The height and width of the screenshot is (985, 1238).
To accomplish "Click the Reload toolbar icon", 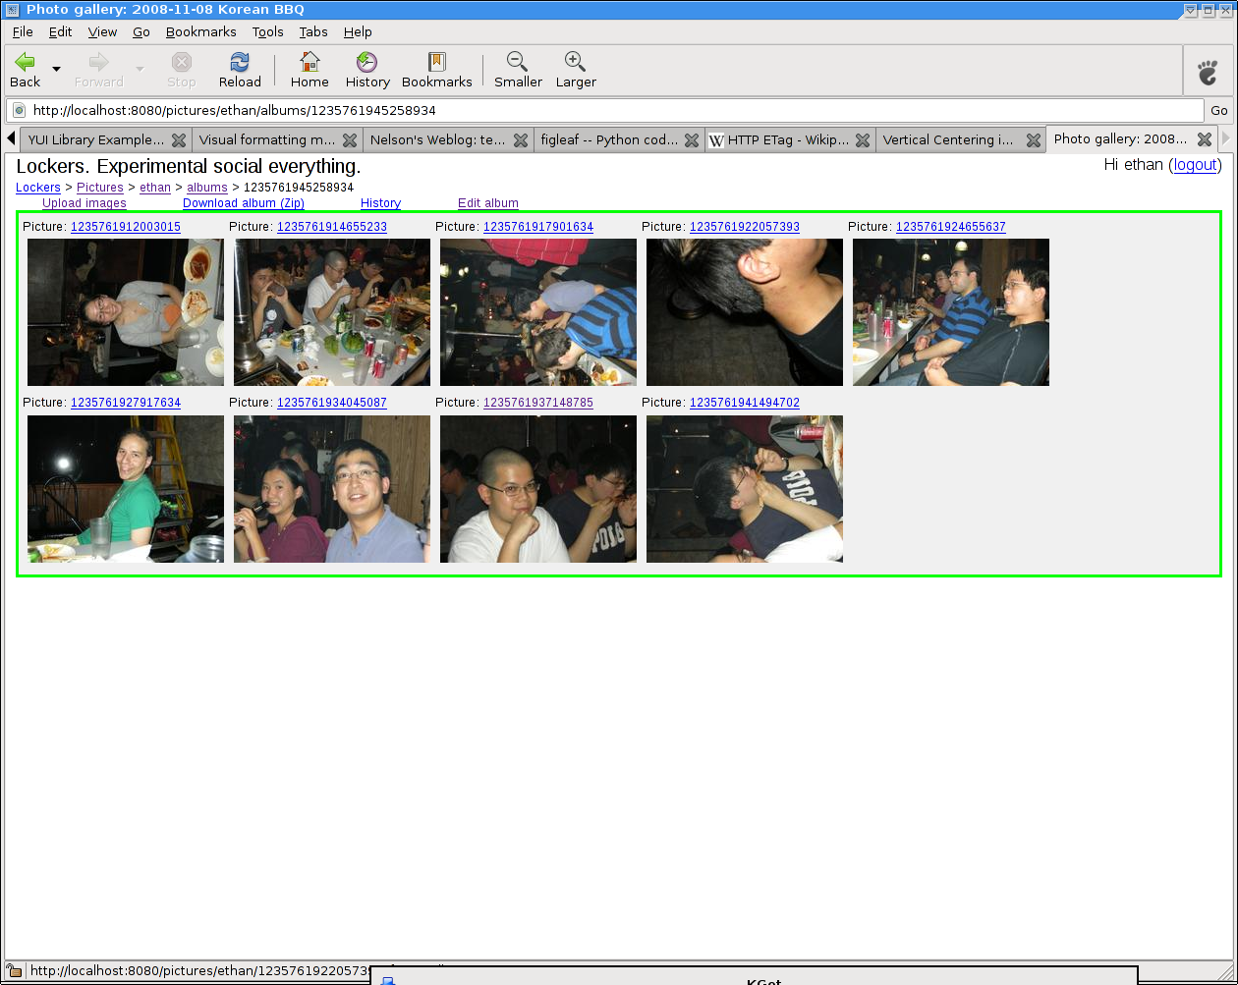I will click(x=240, y=70).
